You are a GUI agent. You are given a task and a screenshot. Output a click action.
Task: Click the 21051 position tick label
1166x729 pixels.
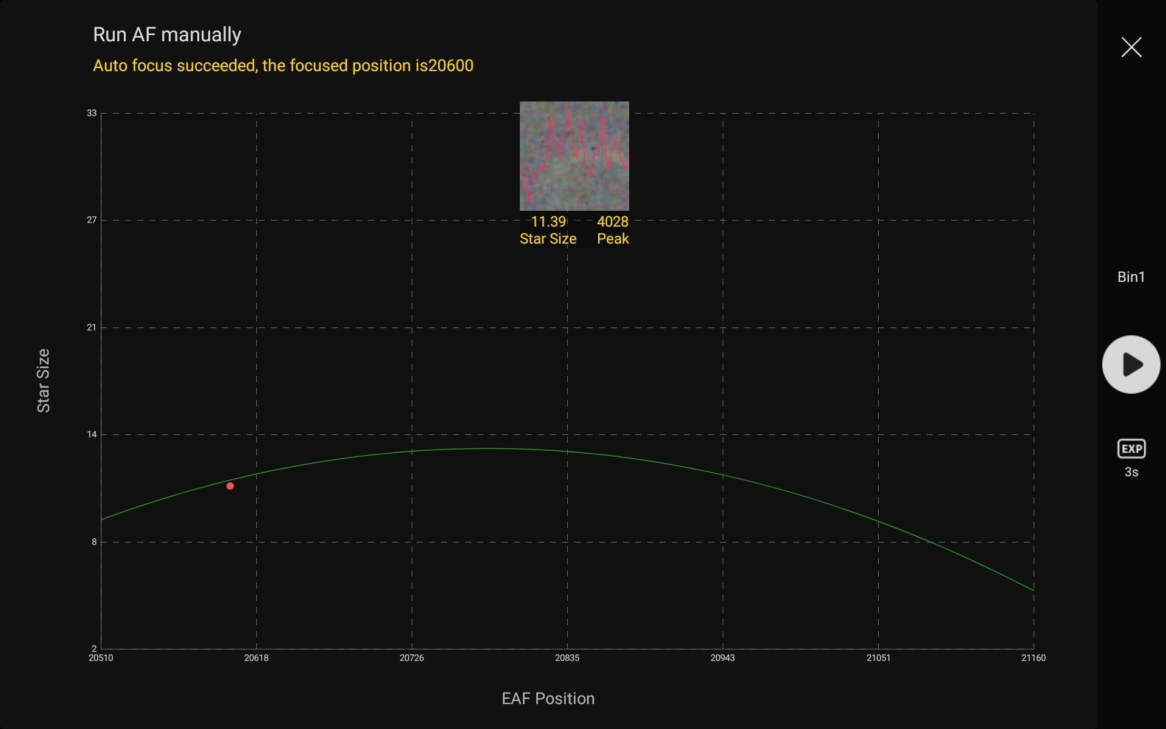878,658
